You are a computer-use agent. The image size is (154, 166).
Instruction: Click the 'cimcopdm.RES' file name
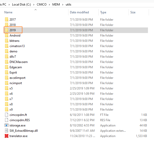pos(20,120)
